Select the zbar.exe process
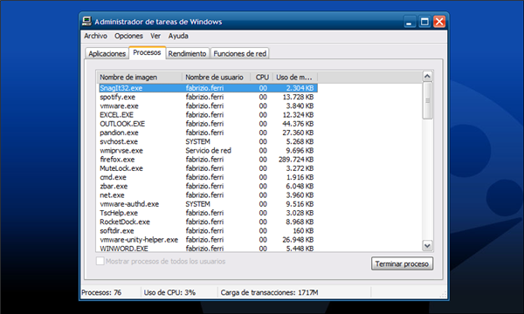Image resolution: width=524 pixels, height=314 pixels. click(208, 186)
